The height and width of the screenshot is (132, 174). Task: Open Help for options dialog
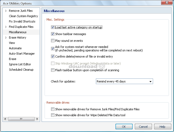click(162, 127)
